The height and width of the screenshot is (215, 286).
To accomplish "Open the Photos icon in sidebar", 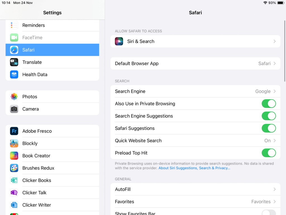I will [x=14, y=97].
